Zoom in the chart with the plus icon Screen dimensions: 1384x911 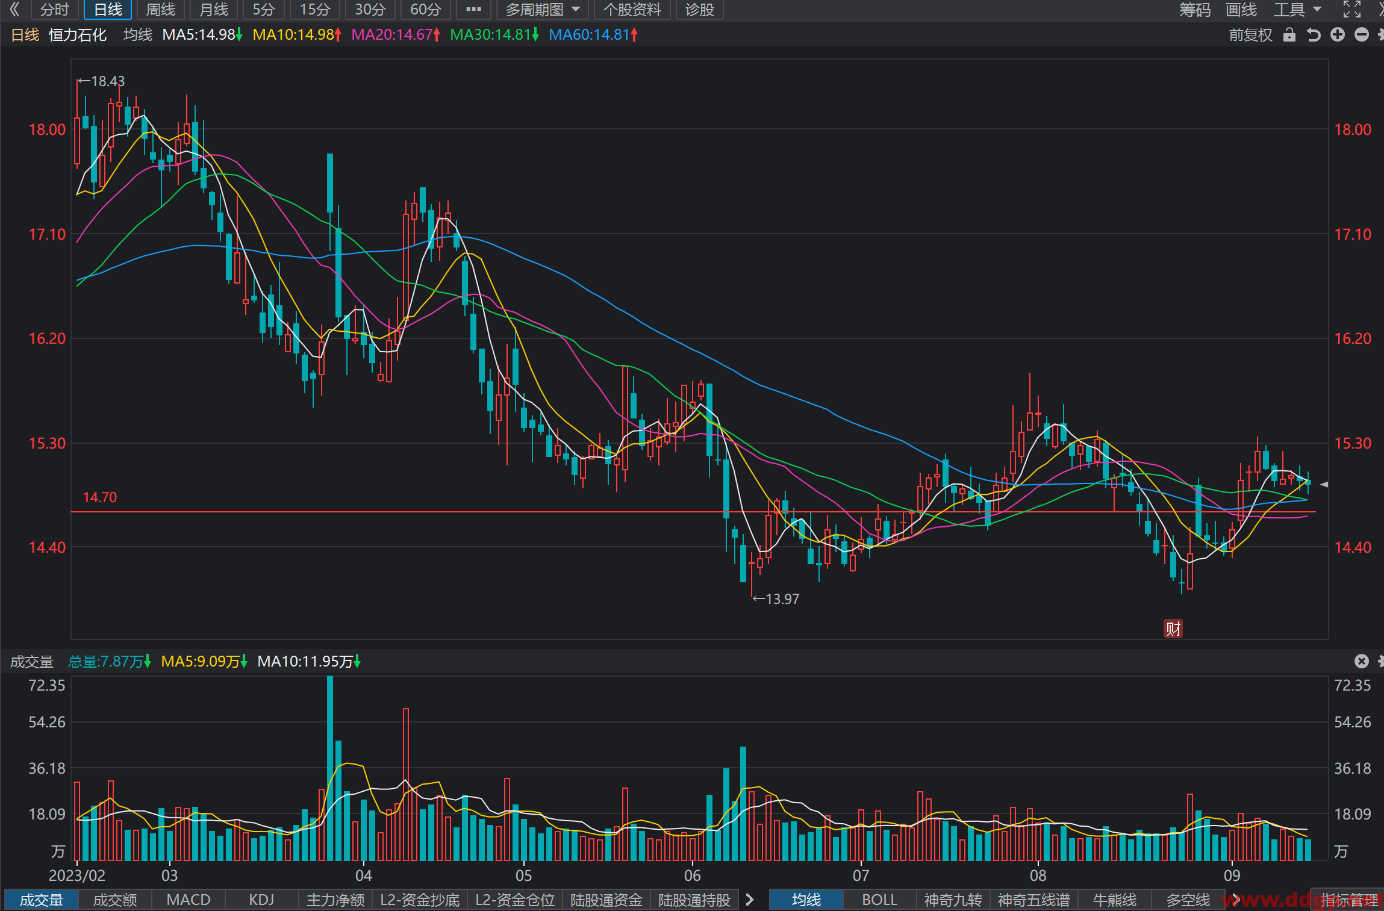point(1338,35)
